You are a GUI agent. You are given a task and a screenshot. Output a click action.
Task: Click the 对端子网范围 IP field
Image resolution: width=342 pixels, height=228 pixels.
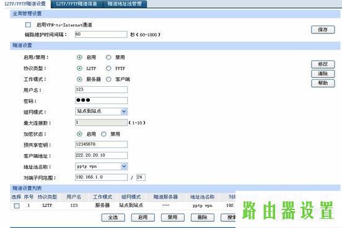click(x=101, y=177)
